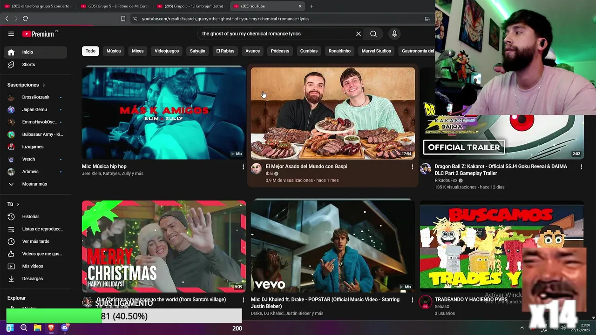The image size is (596, 335).
Task: Select the 'El Rubius' filter chip
Action: [x=225, y=51]
